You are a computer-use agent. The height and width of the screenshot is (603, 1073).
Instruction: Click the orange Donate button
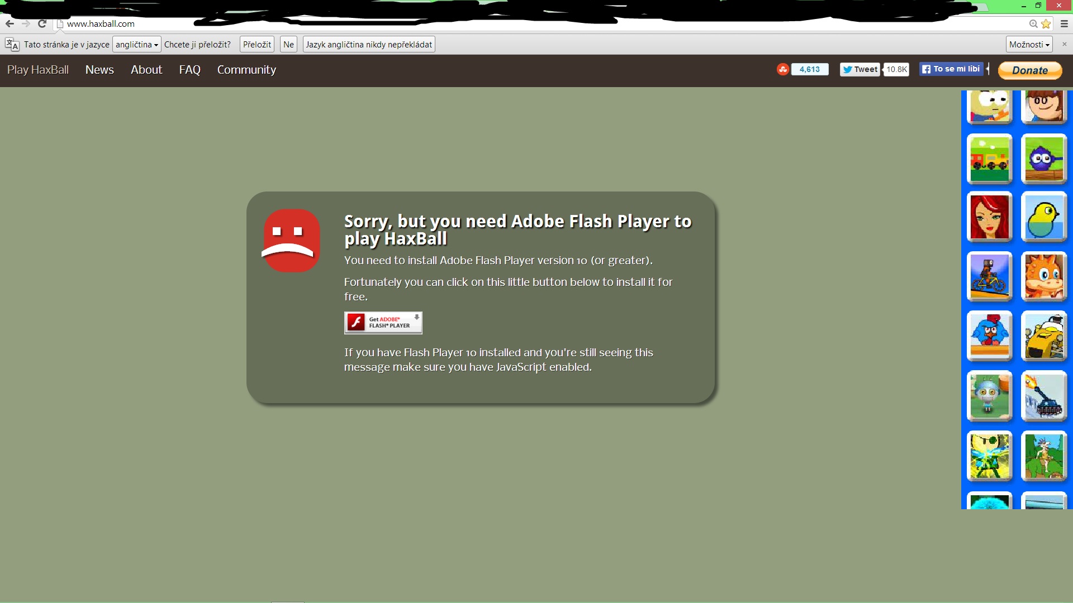coord(1029,70)
